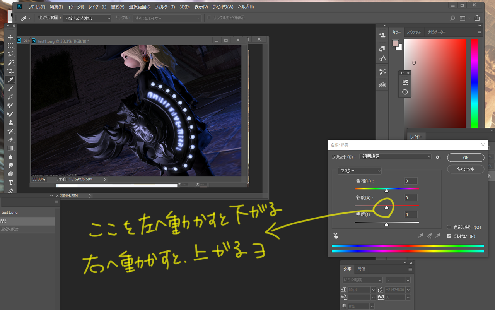Click the キャンセル button
This screenshot has height=310, width=495.
[466, 169]
